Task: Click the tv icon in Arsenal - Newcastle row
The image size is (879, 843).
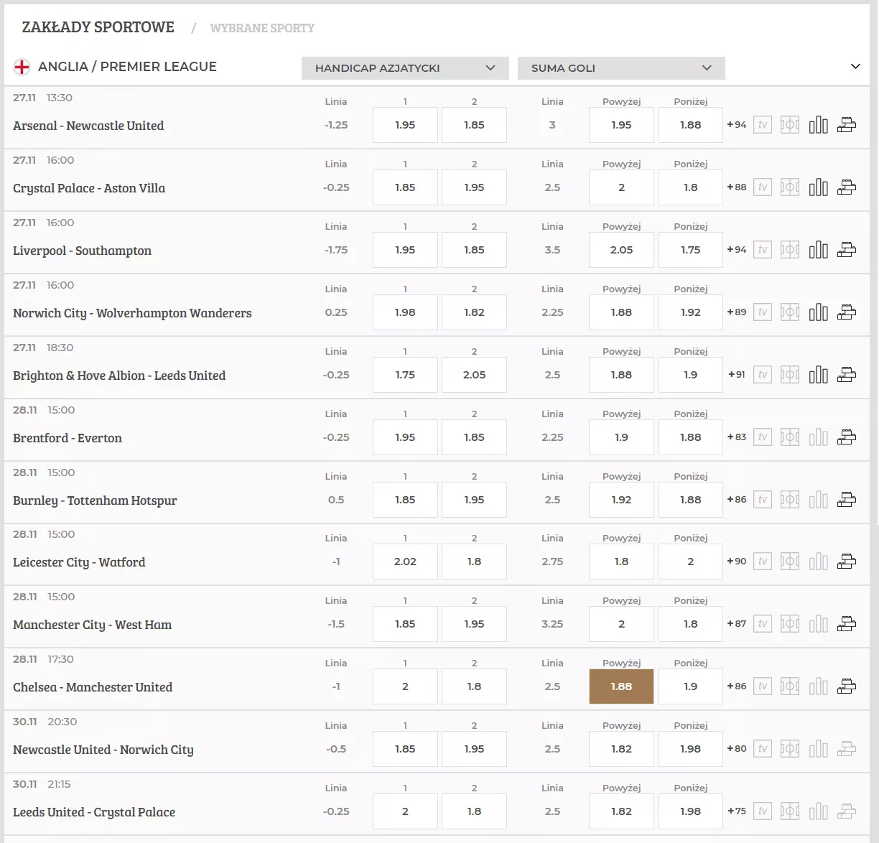Action: tap(763, 125)
